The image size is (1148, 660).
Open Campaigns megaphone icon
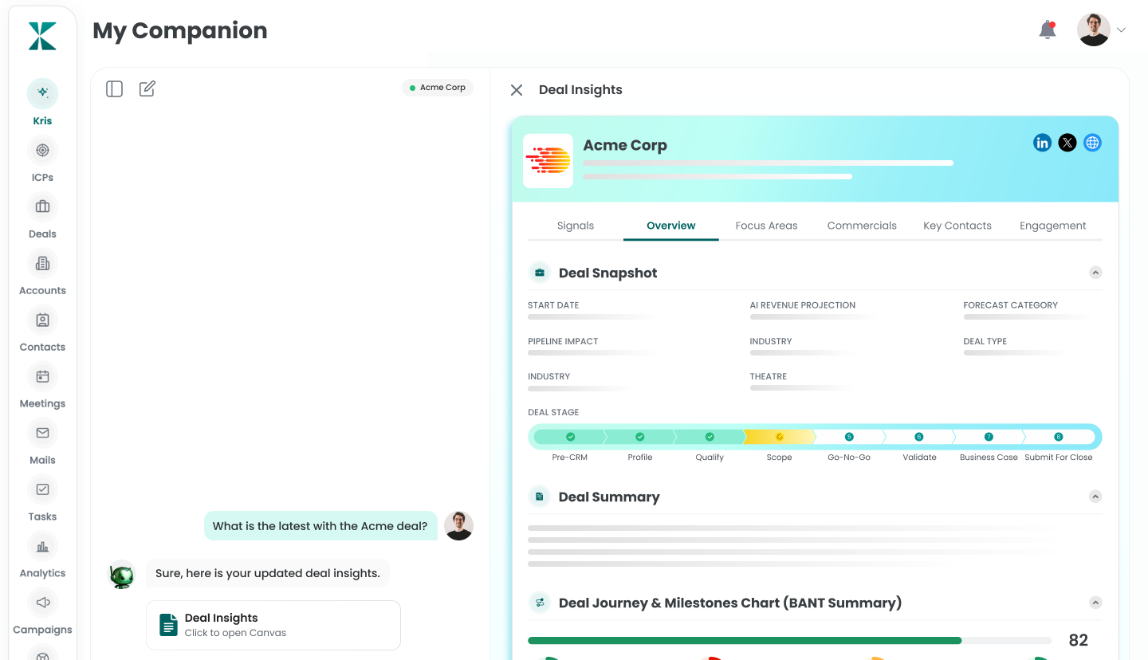[x=42, y=602]
